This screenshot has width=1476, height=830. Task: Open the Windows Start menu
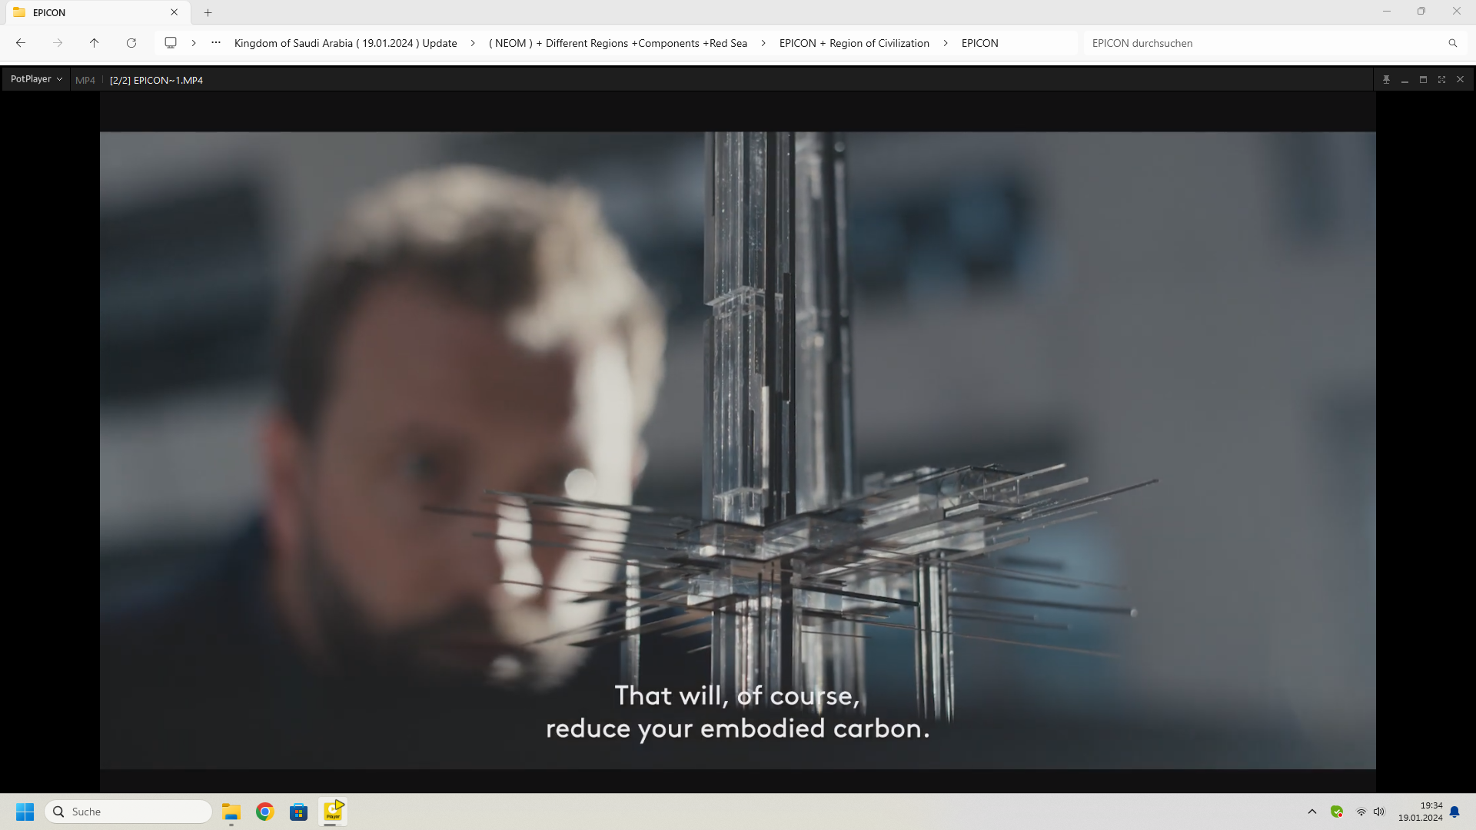(x=25, y=812)
